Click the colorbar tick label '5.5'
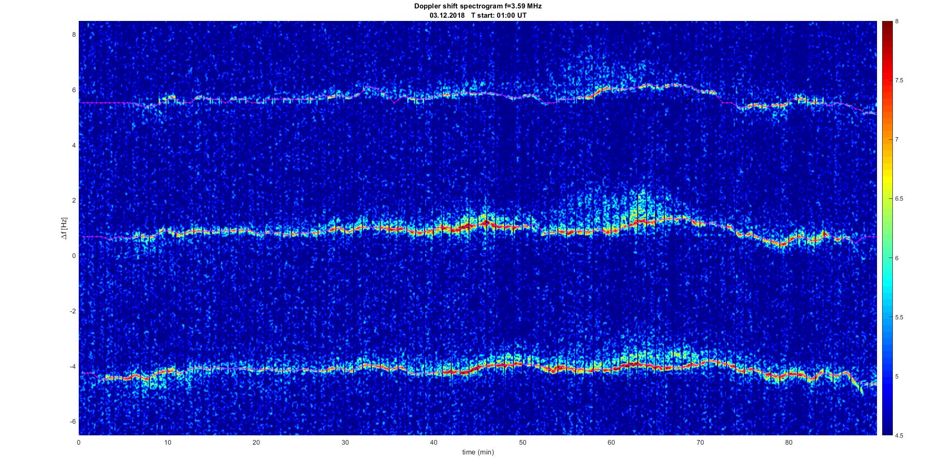This screenshot has width=932, height=467. coord(899,318)
